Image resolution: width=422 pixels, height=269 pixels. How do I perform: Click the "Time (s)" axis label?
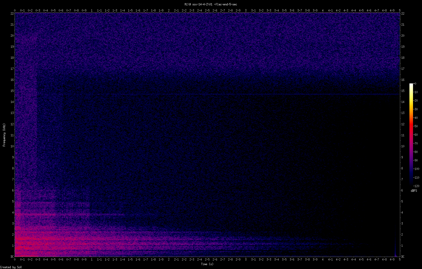[x=207, y=264]
